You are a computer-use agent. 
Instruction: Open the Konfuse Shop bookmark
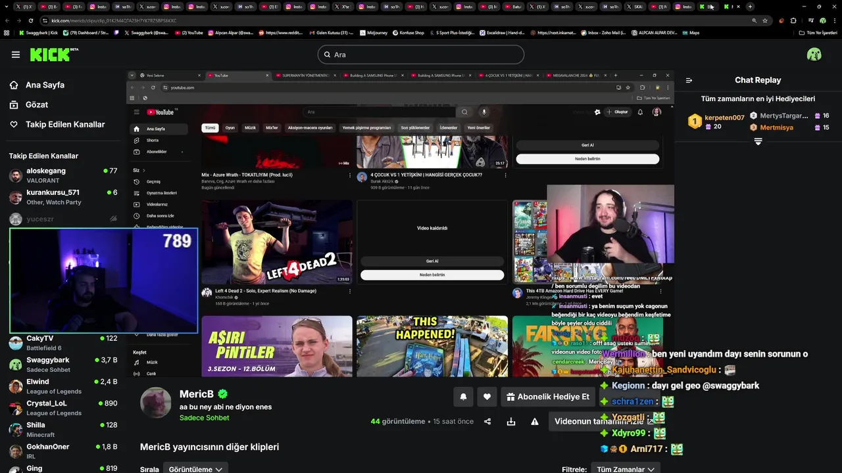click(408, 32)
